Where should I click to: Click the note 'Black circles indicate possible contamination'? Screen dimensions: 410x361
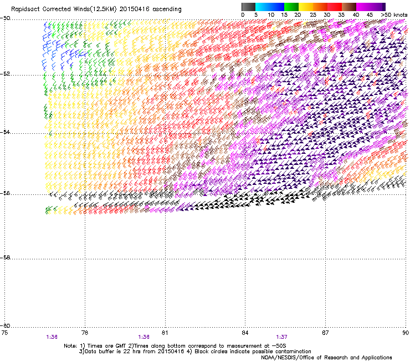253,352
